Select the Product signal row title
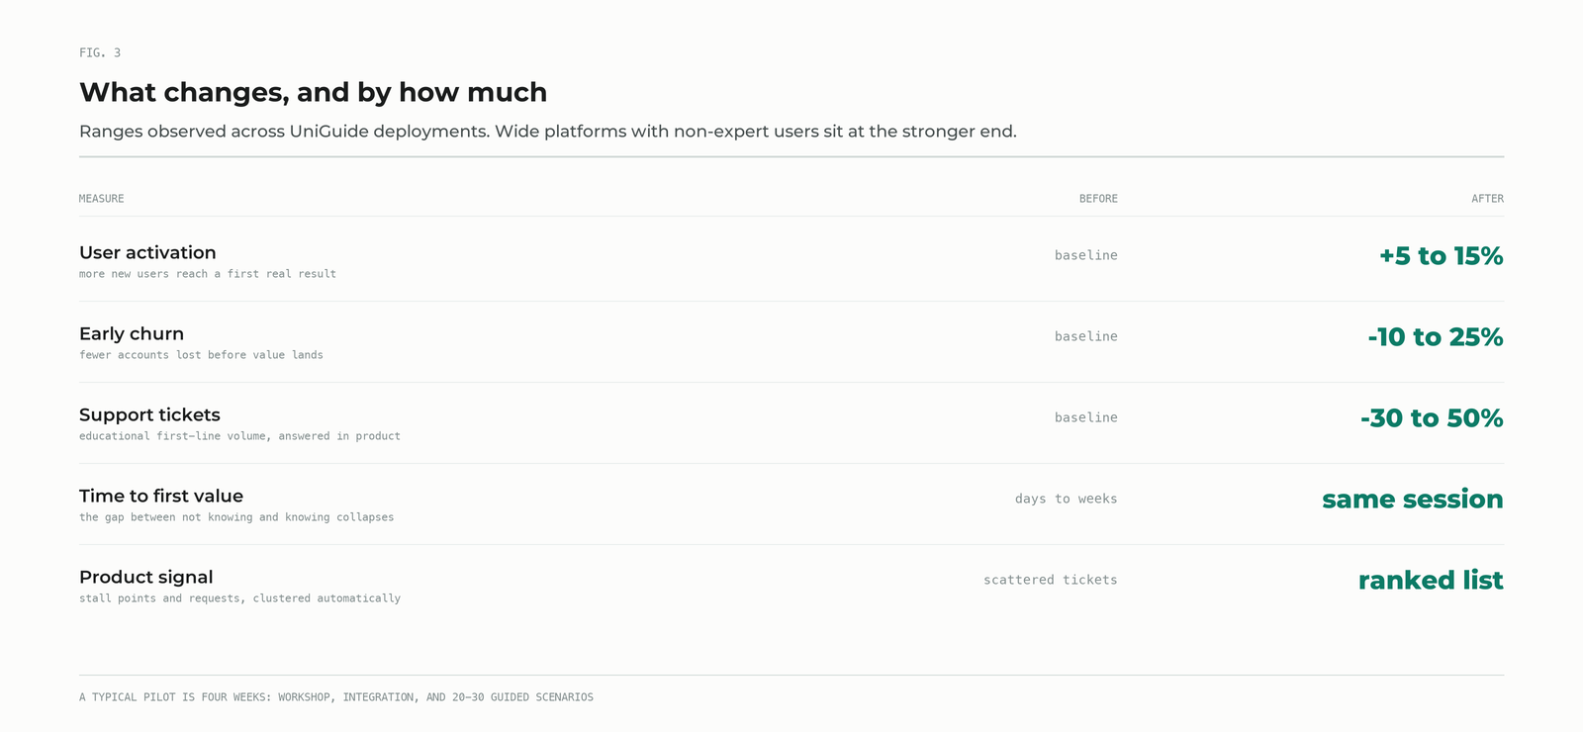Image resolution: width=1583 pixels, height=732 pixels. coord(146,577)
